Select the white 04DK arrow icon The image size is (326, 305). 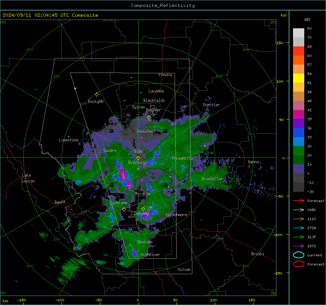(x=298, y=210)
